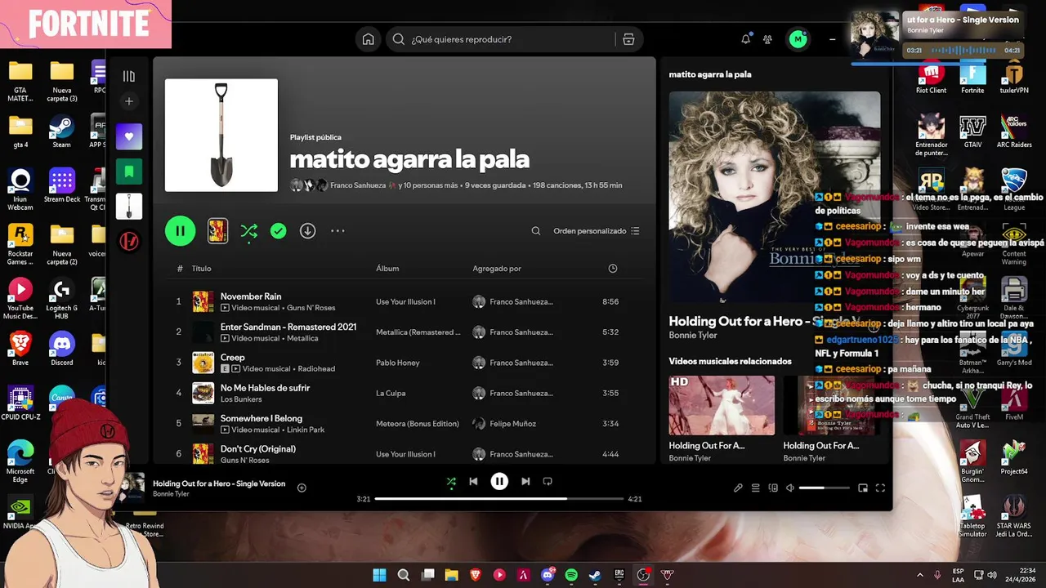Skip to previous track
Viewport: 1046px width, 588px height.
tap(473, 482)
